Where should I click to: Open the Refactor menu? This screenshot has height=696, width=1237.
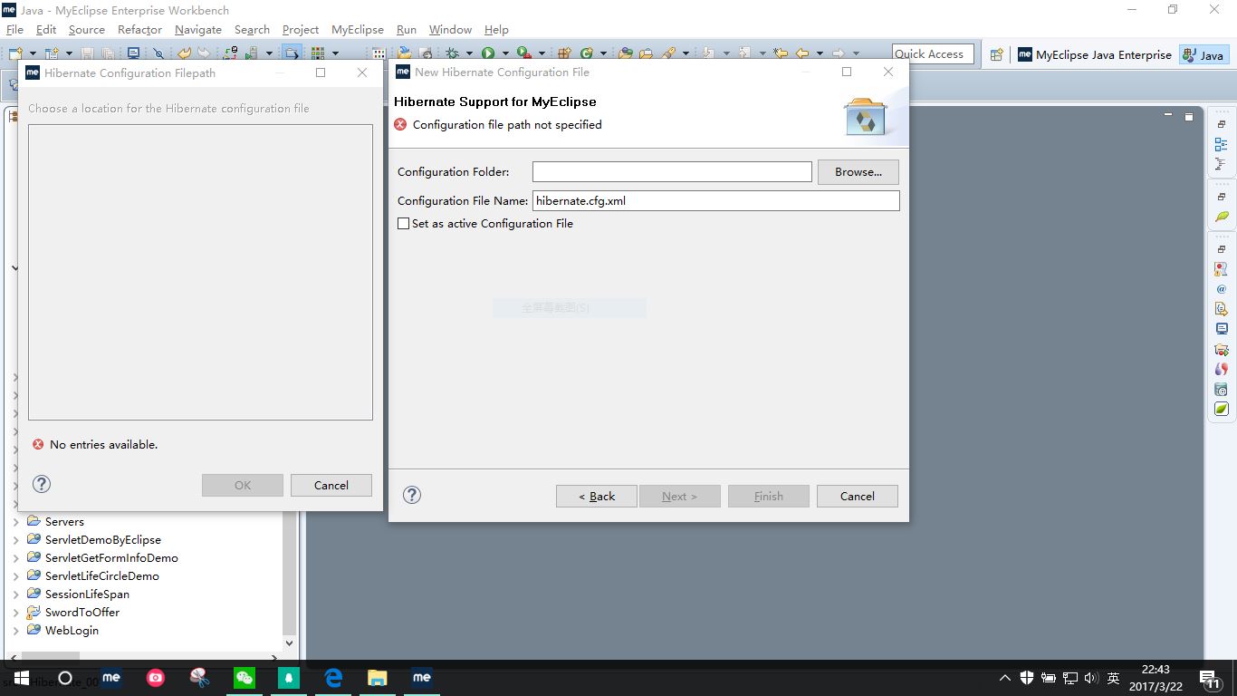point(139,30)
